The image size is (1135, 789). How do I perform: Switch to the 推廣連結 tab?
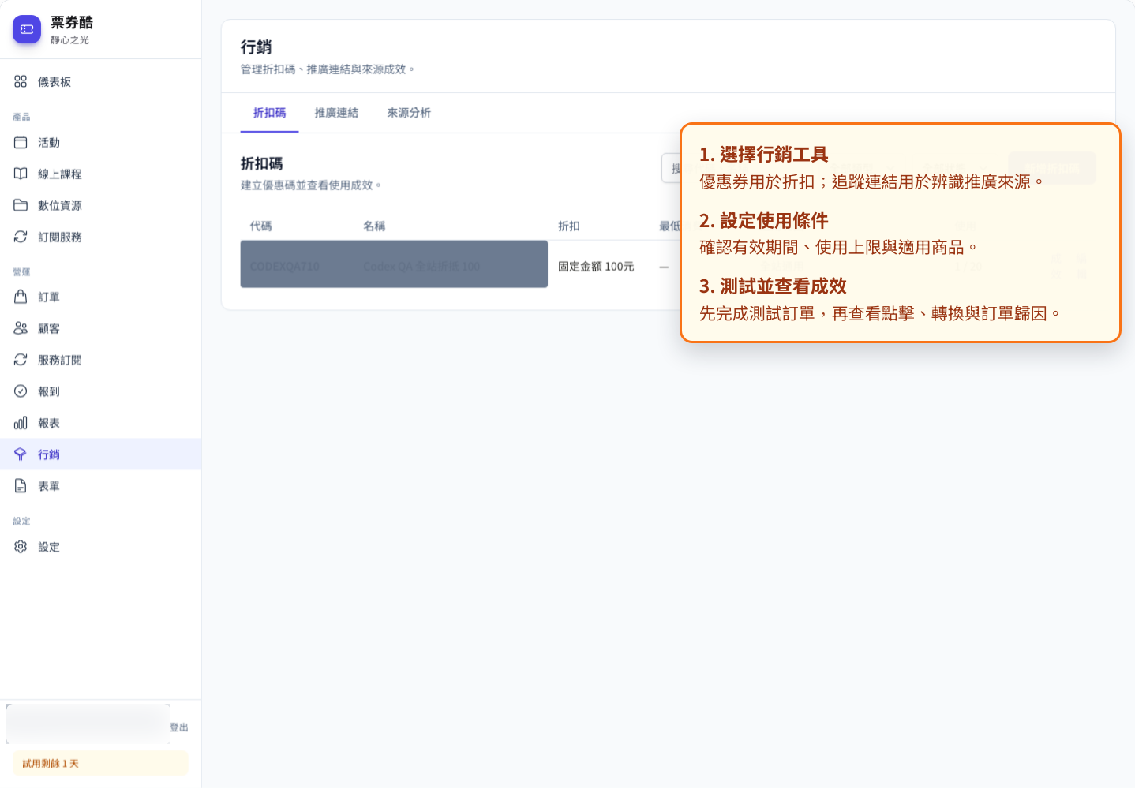click(336, 113)
